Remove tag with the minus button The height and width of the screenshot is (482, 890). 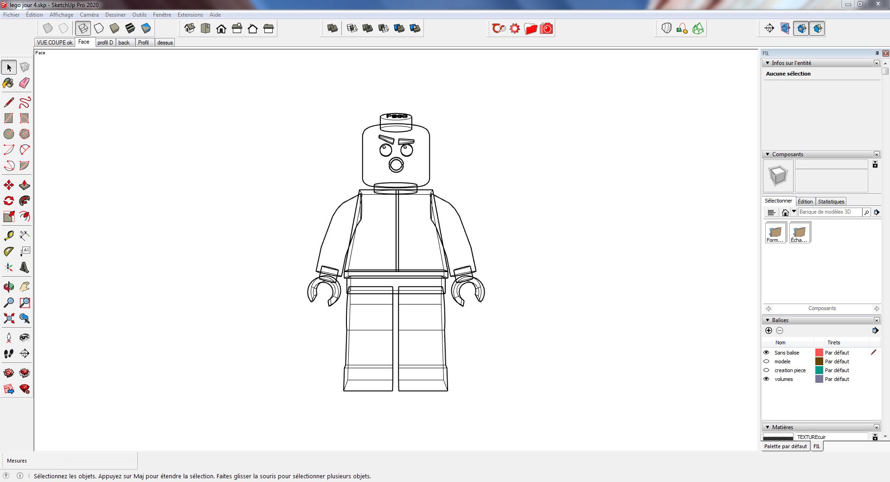click(x=780, y=330)
